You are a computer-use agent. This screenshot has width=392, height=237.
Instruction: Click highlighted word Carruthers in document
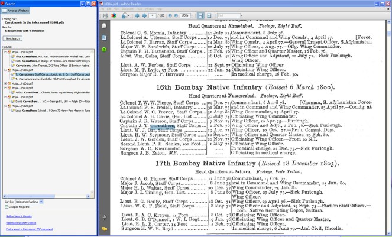tap(162, 126)
